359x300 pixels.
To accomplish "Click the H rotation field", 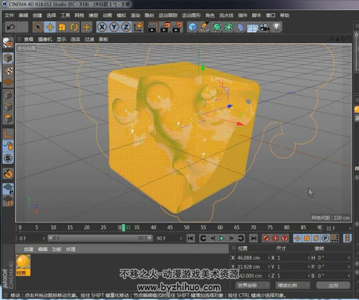I will (x=333, y=258).
